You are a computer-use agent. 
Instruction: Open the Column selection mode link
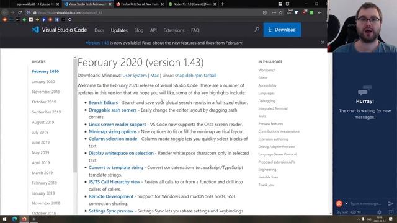(x=113, y=139)
